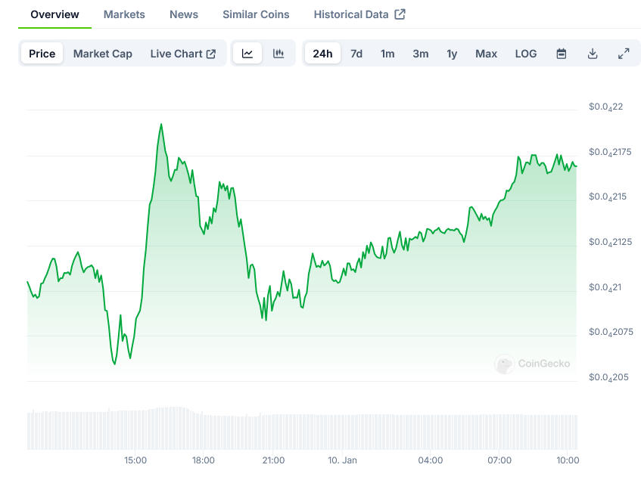Expand chart to fullscreen
The width and height of the screenshot is (641, 477).
tap(624, 54)
